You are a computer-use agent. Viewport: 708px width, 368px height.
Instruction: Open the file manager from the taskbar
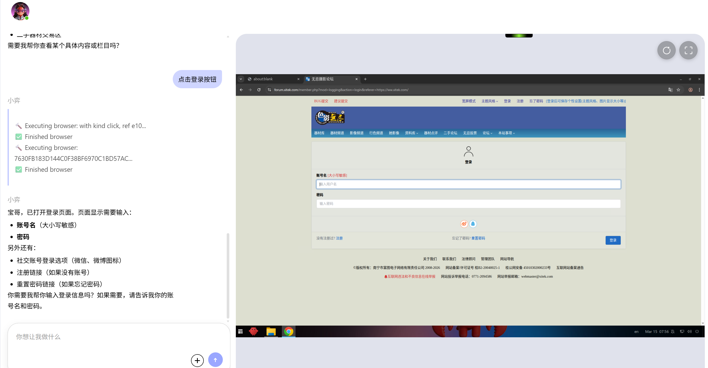pyautogui.click(x=271, y=332)
